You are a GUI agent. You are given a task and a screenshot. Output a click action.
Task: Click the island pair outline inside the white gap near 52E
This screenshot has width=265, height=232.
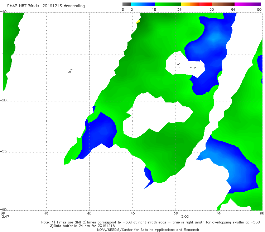193,67
